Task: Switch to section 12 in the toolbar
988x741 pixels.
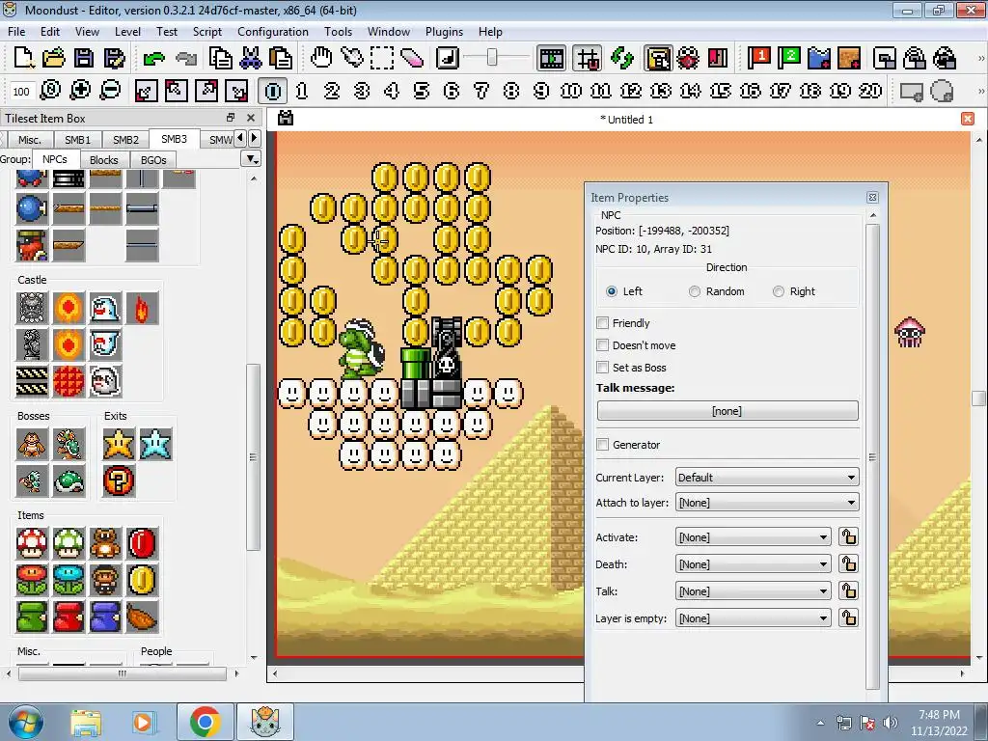Action: point(631,92)
